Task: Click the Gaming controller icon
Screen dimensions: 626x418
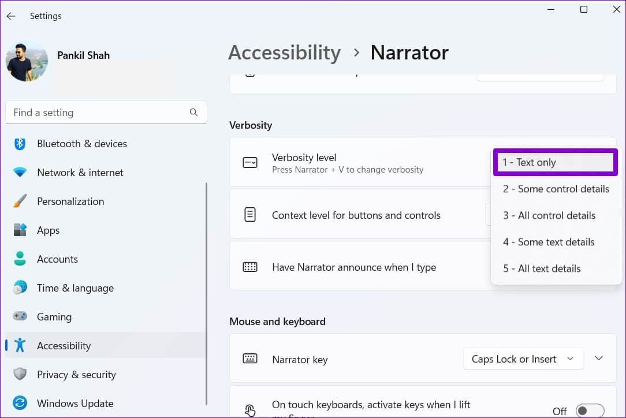Action: [x=20, y=316]
